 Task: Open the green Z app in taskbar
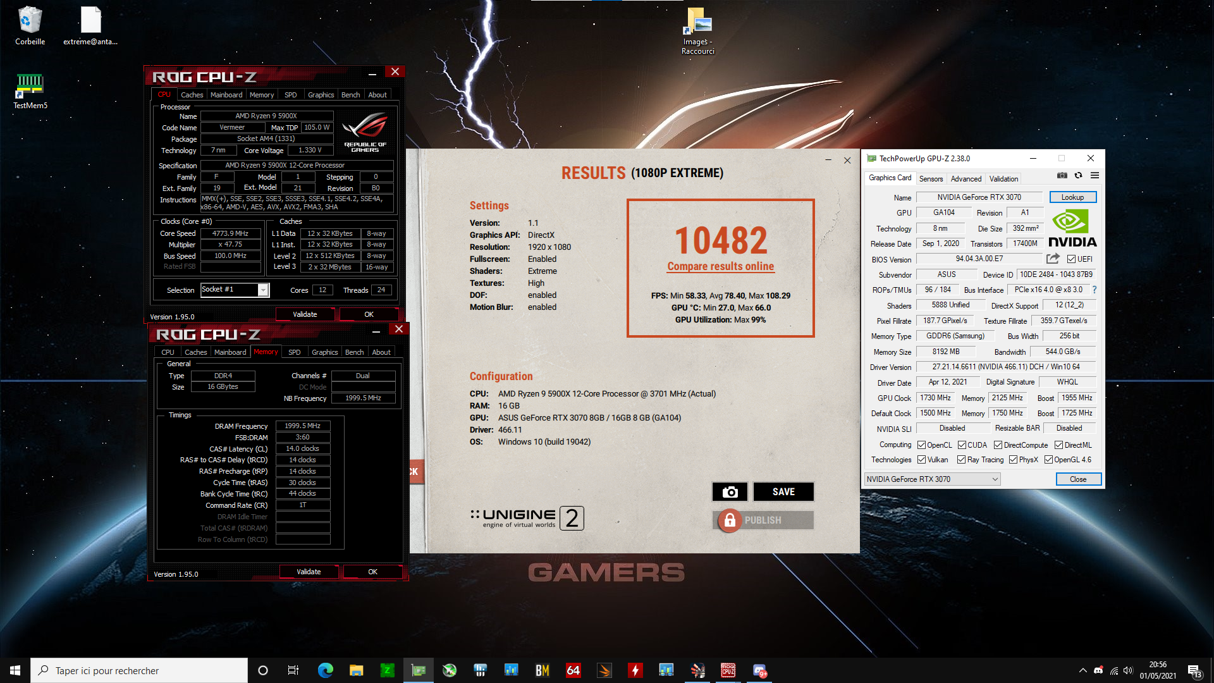[387, 670]
